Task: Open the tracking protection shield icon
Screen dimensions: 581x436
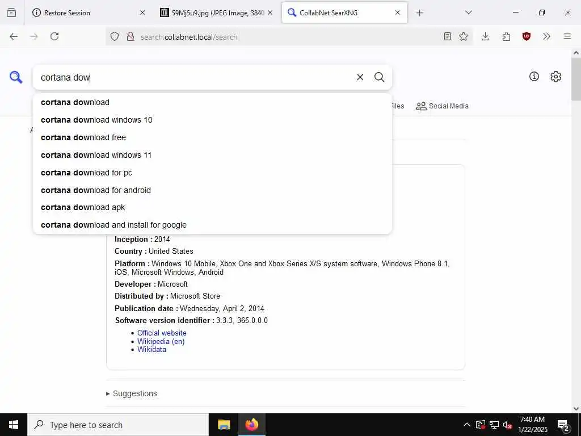Action: [115, 37]
